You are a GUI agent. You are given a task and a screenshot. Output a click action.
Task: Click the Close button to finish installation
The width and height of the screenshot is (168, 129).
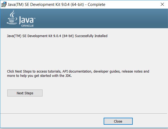118,121
